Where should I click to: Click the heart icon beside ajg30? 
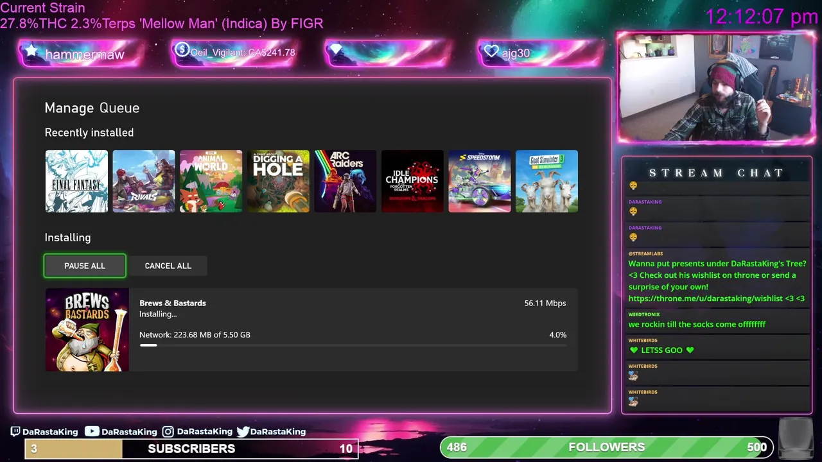point(491,51)
